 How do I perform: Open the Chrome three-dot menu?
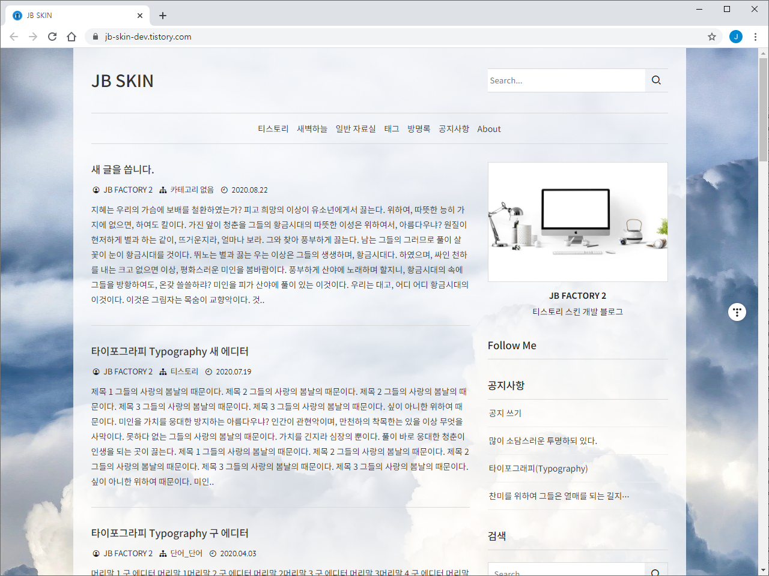(755, 37)
